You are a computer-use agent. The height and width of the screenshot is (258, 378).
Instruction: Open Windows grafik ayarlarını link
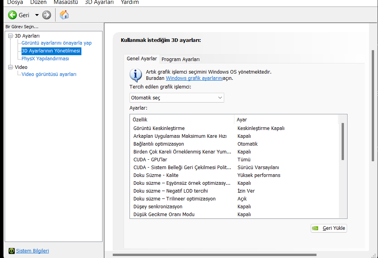pos(194,78)
